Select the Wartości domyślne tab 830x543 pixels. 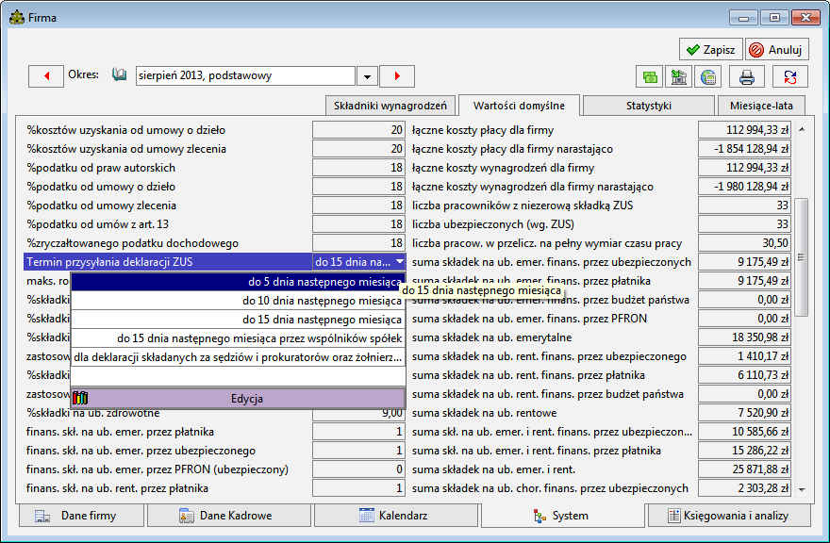(519, 106)
